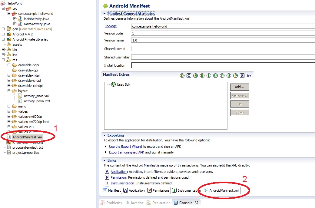Collapse the layout folder node
The height and width of the screenshot is (208, 315).
(9, 91)
